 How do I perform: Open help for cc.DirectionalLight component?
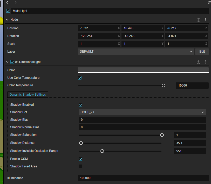(x=199, y=62)
